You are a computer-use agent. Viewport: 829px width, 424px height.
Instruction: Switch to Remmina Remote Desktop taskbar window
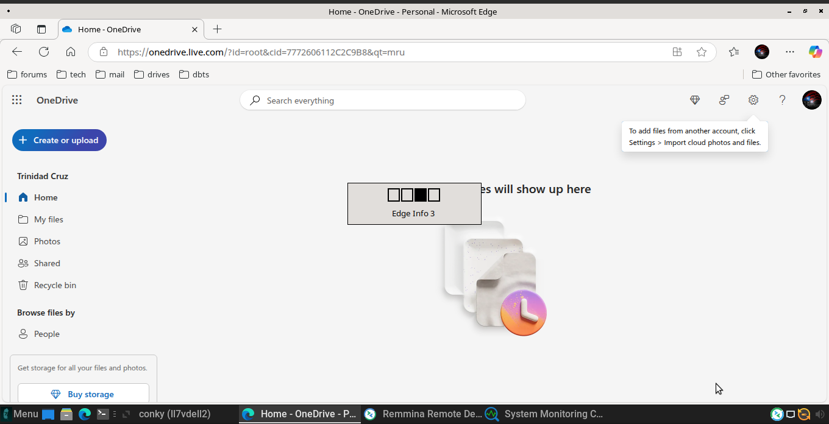tap(422, 414)
